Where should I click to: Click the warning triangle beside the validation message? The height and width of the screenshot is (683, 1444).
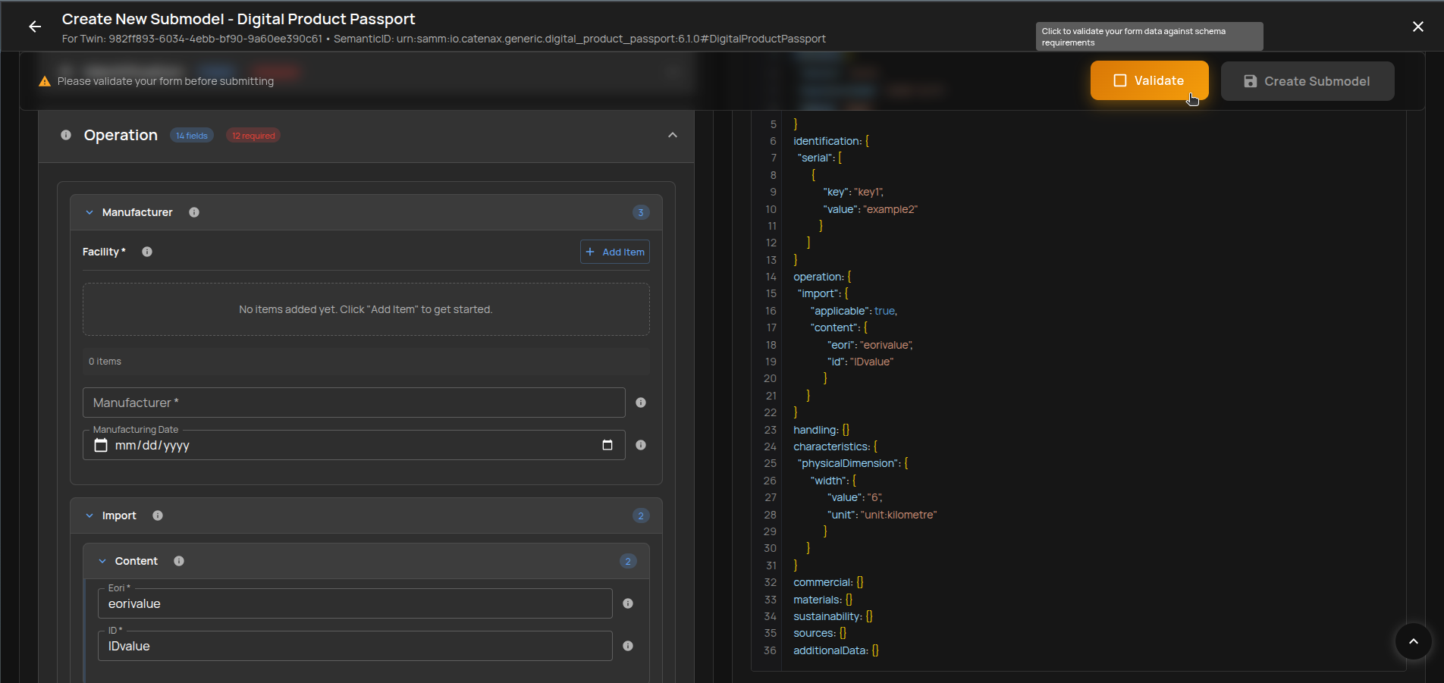tap(45, 80)
